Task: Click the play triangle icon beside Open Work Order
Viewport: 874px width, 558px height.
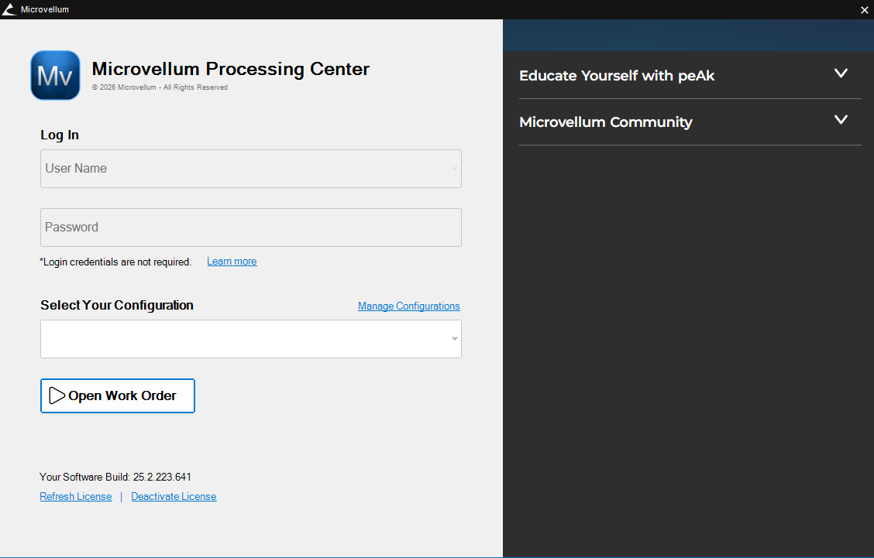Action: coord(57,395)
